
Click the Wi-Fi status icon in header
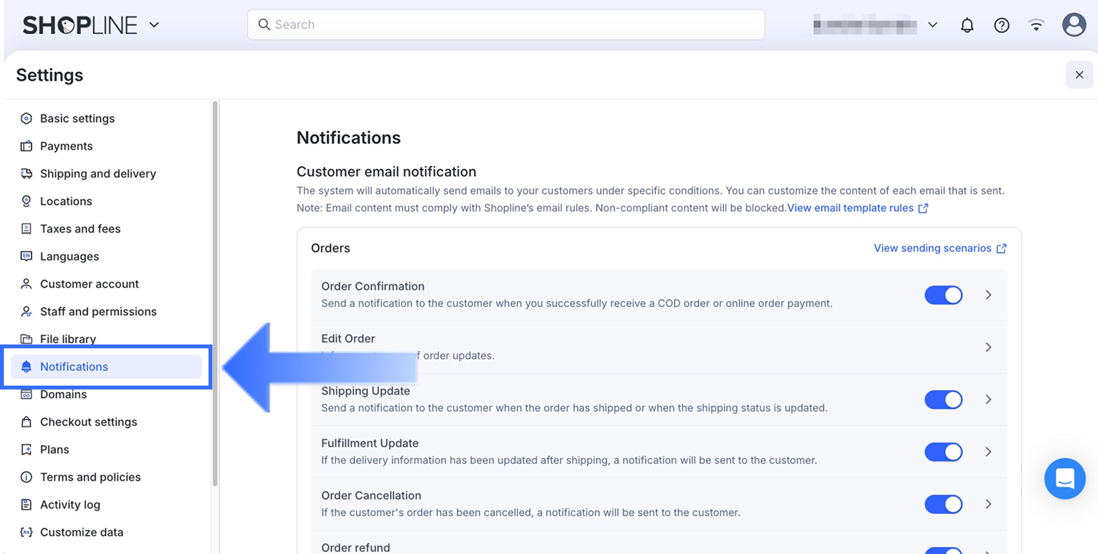tap(1036, 25)
